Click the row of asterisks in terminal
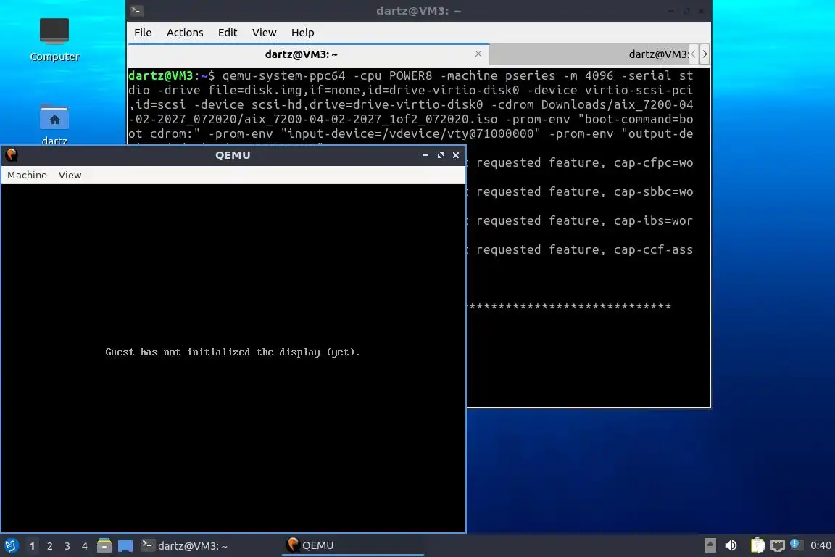Screen dimensions: 835x557 (569, 307)
